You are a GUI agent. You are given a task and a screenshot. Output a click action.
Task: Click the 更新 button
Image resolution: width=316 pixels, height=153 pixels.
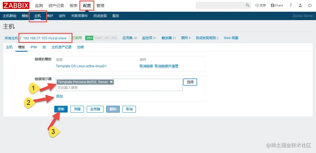tap(61, 109)
